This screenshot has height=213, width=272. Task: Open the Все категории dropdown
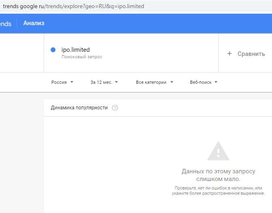point(154,82)
